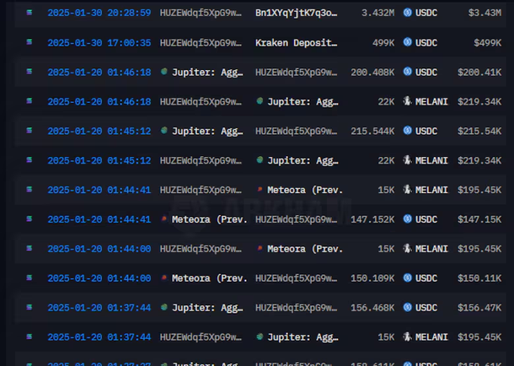Viewport: 514px width, 366px height.
Task: Select the 156.468K amount cell
Action: pyautogui.click(x=372, y=308)
